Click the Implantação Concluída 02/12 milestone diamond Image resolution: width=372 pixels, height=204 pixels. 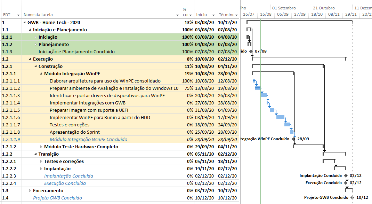pos(346,175)
